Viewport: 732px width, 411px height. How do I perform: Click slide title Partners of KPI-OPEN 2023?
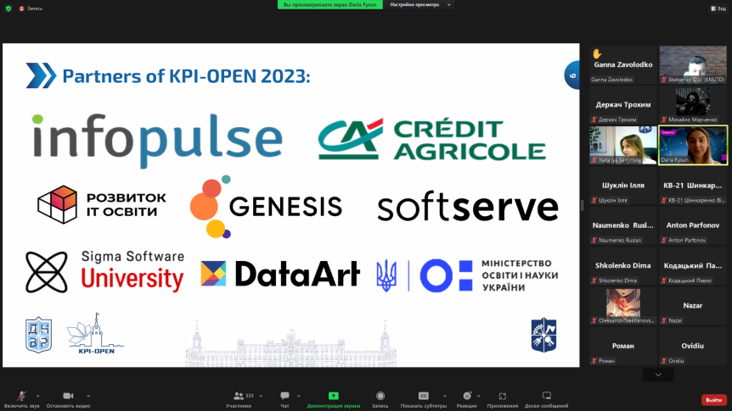[x=186, y=76]
